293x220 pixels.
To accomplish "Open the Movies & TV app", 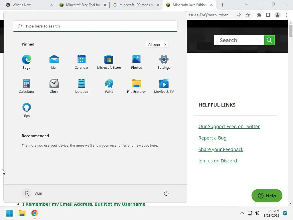I will pos(164,86).
